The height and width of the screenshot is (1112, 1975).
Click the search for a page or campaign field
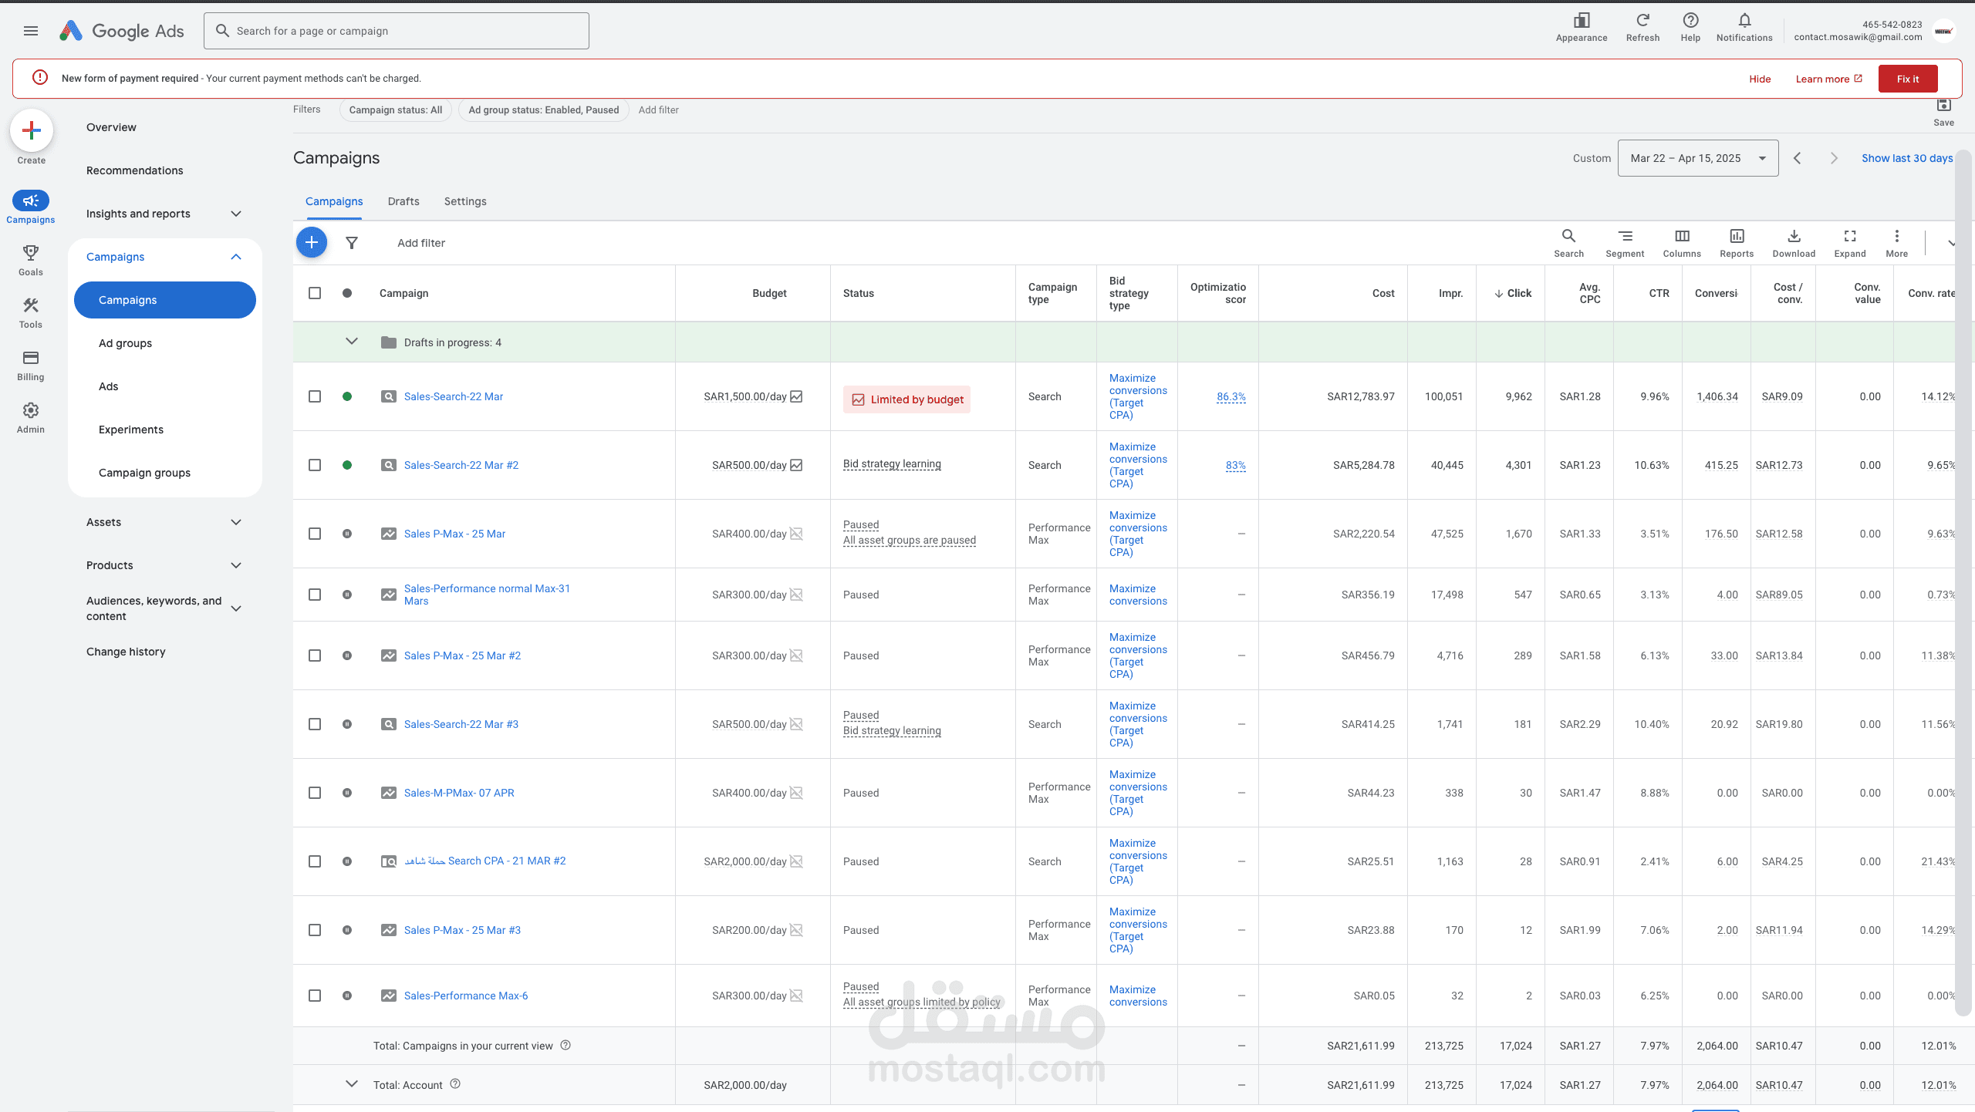(397, 31)
